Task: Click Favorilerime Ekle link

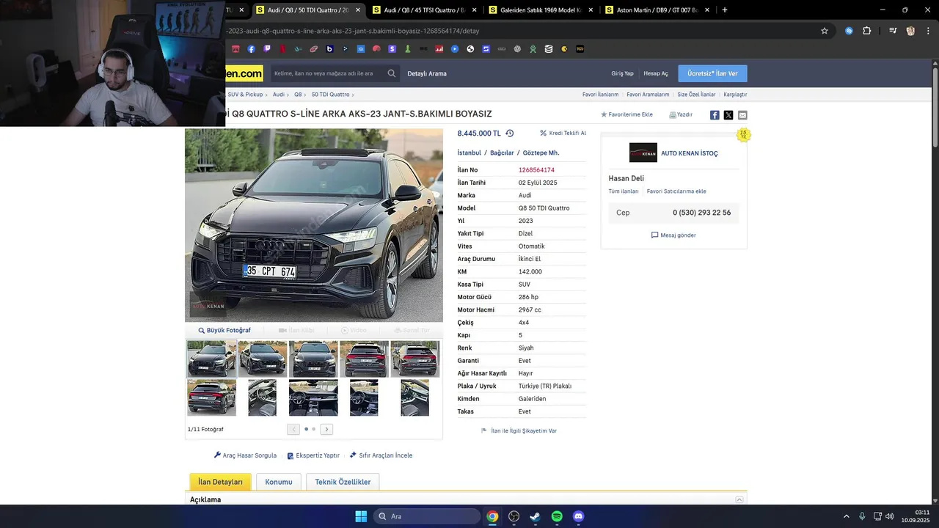Action: [626, 115]
